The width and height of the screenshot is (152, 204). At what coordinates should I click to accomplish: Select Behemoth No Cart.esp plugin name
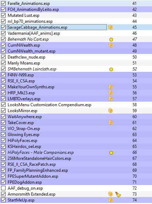[x=28, y=39]
